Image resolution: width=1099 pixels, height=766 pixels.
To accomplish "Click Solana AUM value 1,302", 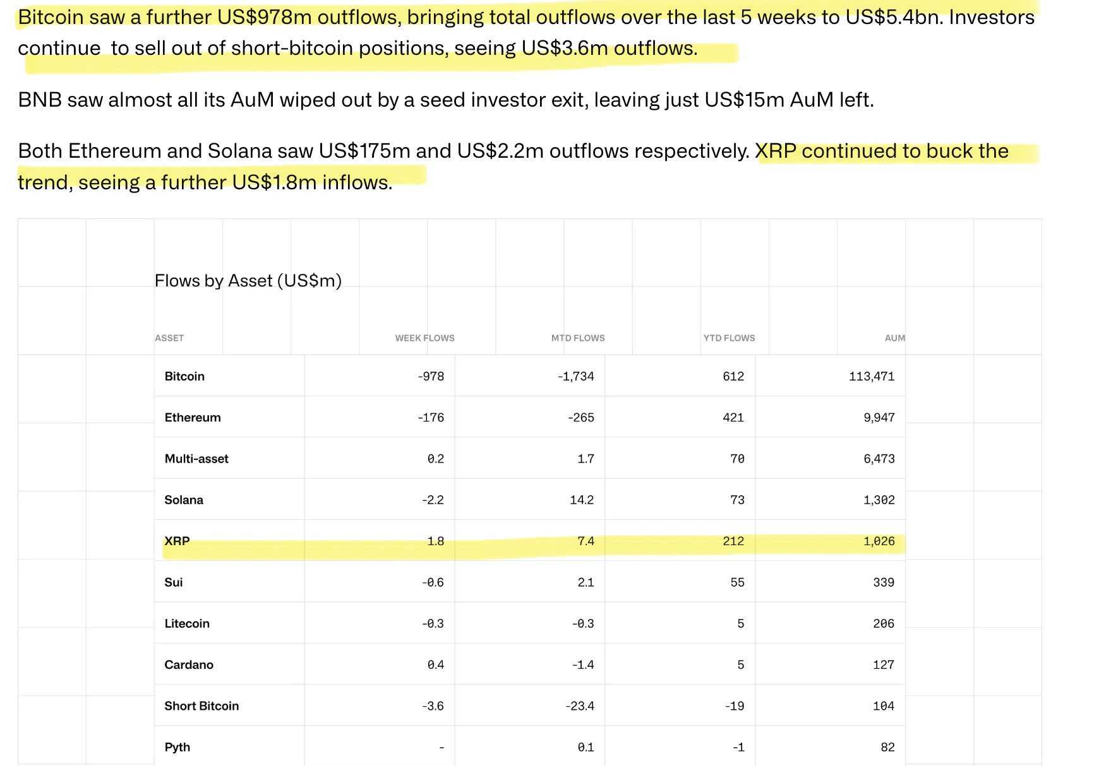I will pos(879,500).
